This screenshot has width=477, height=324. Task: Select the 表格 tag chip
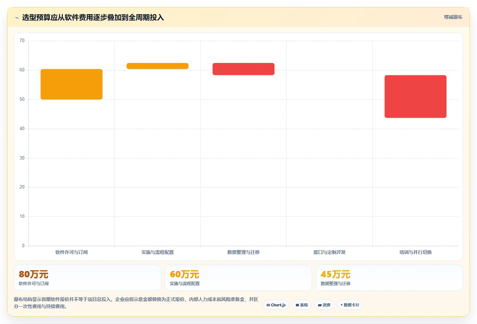[301, 305]
